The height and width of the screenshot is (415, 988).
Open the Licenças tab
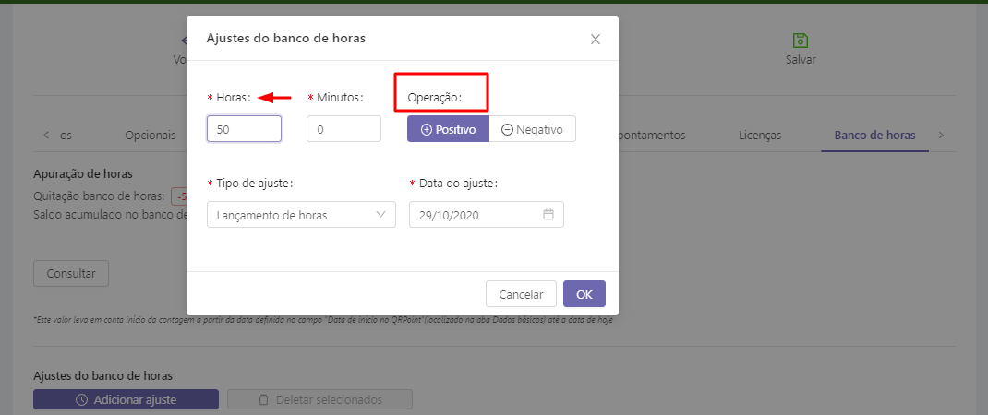pyautogui.click(x=760, y=135)
